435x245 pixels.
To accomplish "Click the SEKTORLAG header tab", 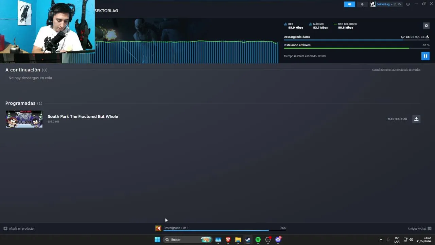I will (x=106, y=11).
